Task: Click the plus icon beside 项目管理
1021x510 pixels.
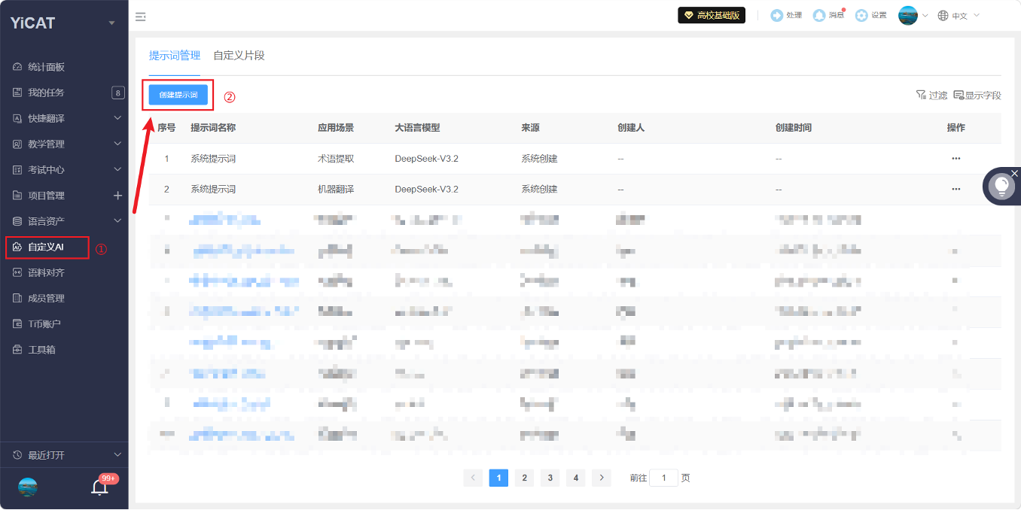Action: pos(117,196)
